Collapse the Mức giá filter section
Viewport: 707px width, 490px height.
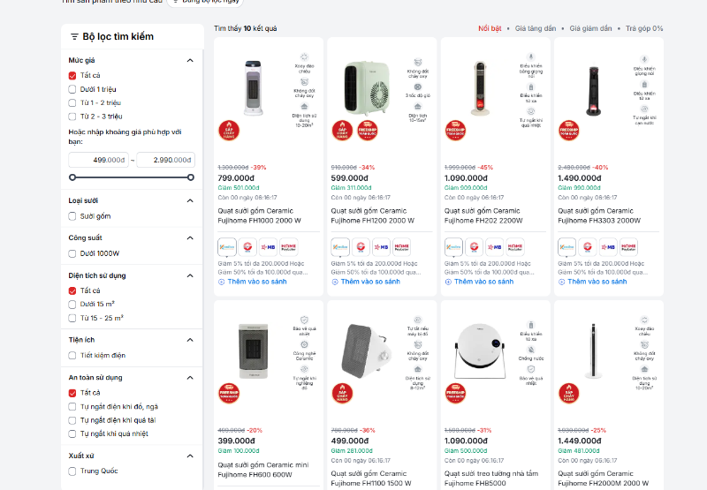(x=190, y=60)
